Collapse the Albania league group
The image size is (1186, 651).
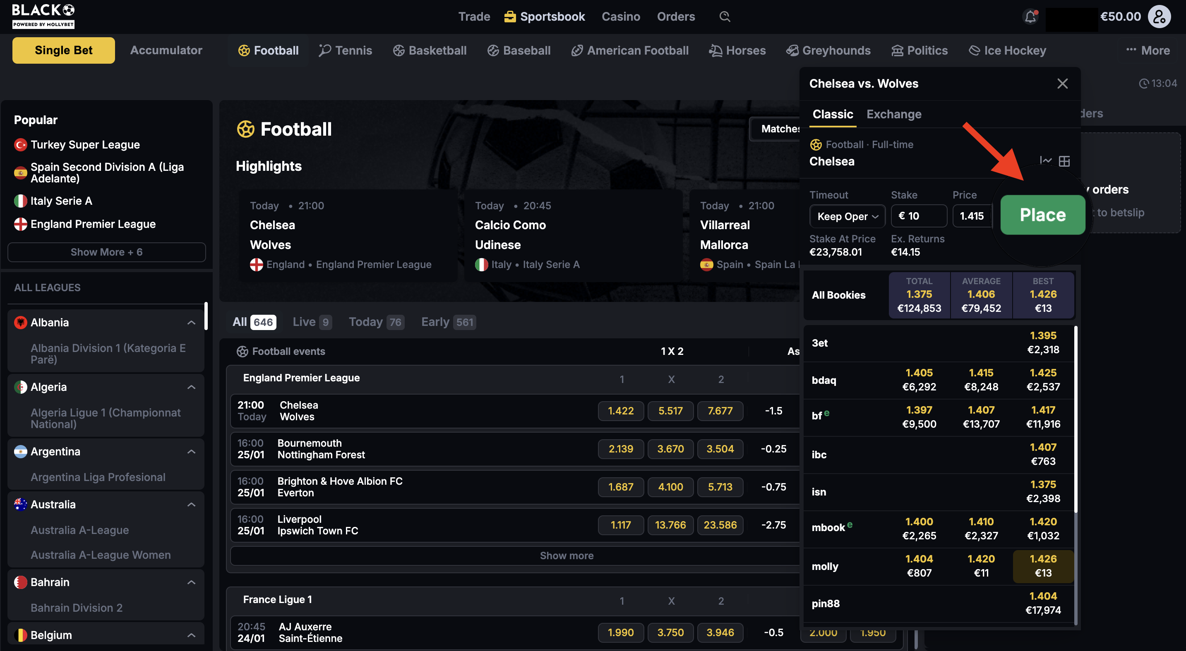pyautogui.click(x=192, y=323)
